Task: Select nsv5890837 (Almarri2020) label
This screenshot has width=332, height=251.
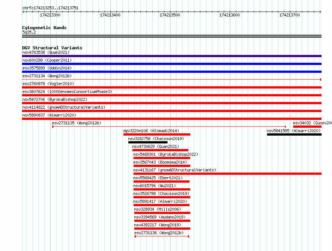Action: click(49, 115)
